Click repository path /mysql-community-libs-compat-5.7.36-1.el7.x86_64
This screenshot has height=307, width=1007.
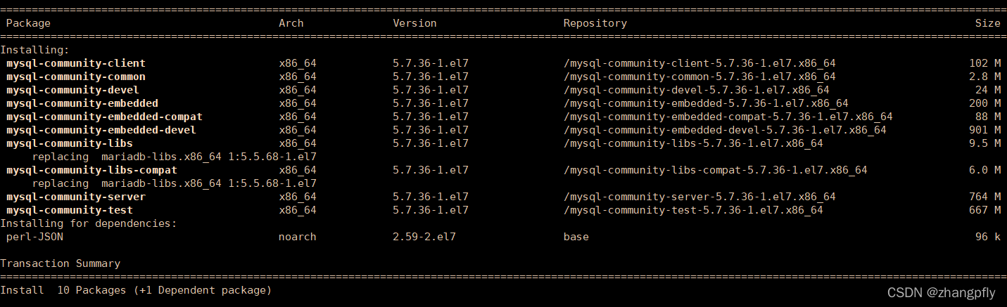pos(715,170)
